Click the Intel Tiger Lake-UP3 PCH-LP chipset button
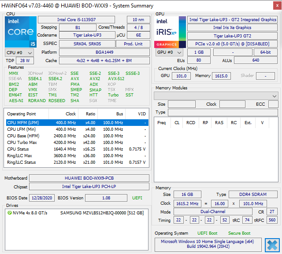This screenshot has height=254, width=282. click(89, 187)
